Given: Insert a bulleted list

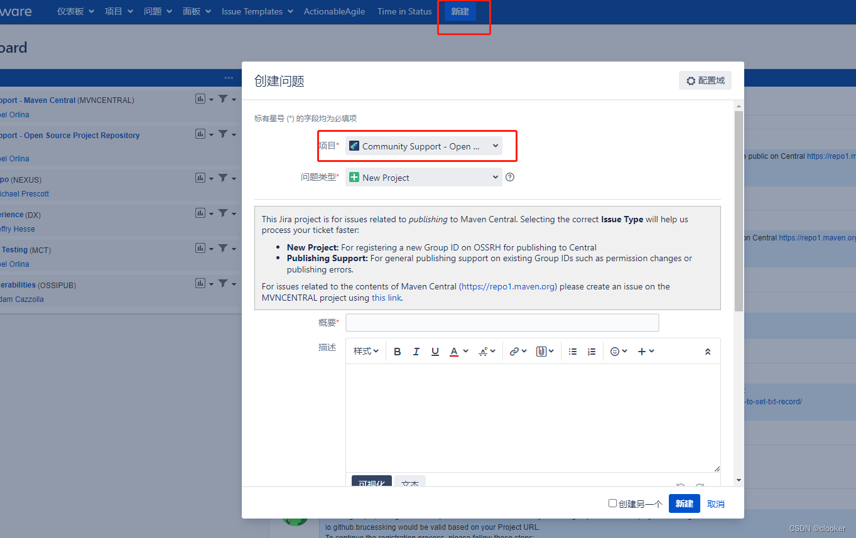Looking at the screenshot, I should tap(573, 352).
